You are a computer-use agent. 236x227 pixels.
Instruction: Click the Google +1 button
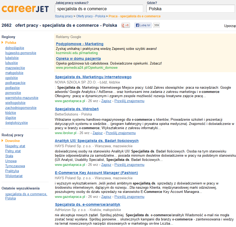coord(126,25)
